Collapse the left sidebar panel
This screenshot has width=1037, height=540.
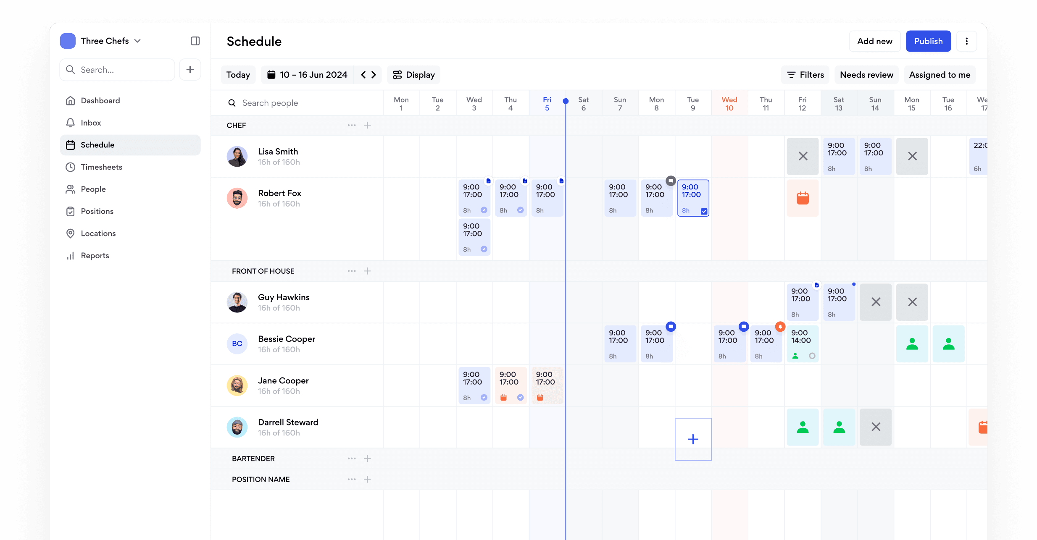click(195, 41)
